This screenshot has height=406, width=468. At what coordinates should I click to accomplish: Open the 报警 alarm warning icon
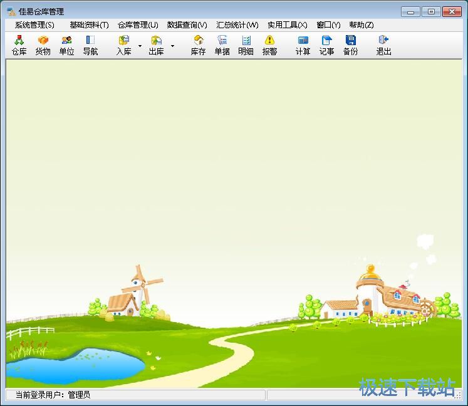pos(269,45)
